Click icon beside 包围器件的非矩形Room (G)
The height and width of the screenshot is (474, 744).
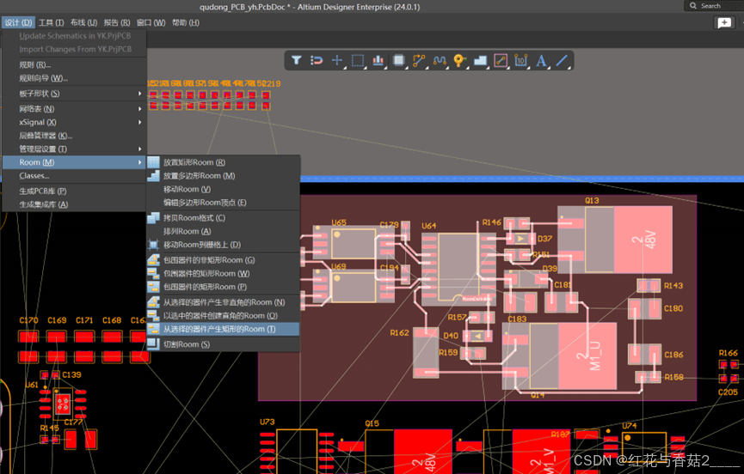click(x=153, y=260)
